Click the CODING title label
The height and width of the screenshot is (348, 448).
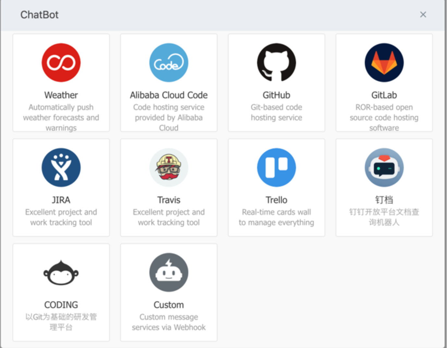point(61,305)
